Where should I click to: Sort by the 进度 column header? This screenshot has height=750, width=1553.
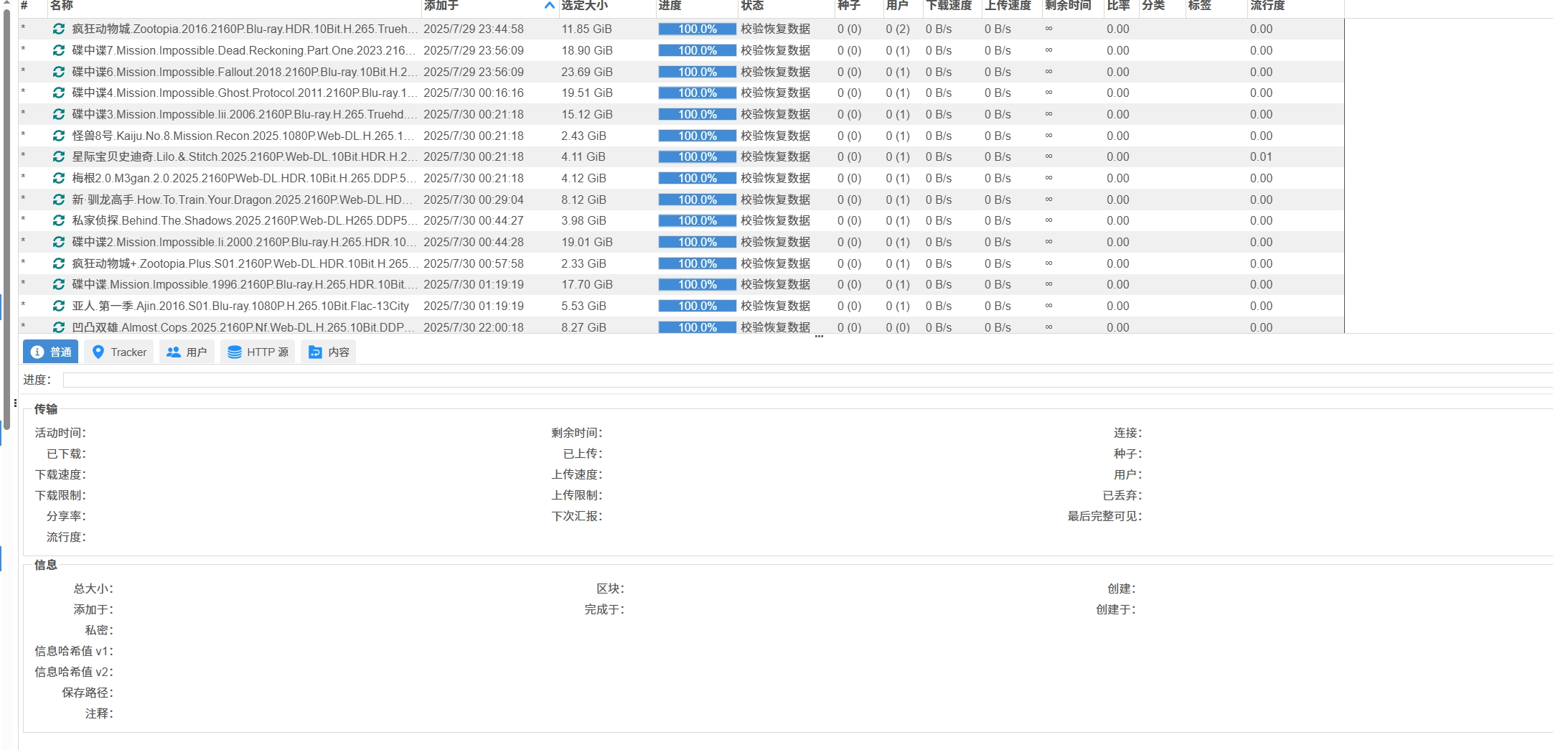coord(697,6)
